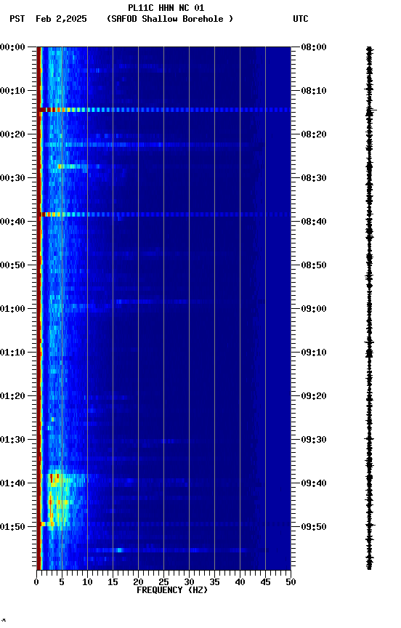401x628 pixels.
Task: Click the seismogram waveform trace on the right
Action: point(369,308)
